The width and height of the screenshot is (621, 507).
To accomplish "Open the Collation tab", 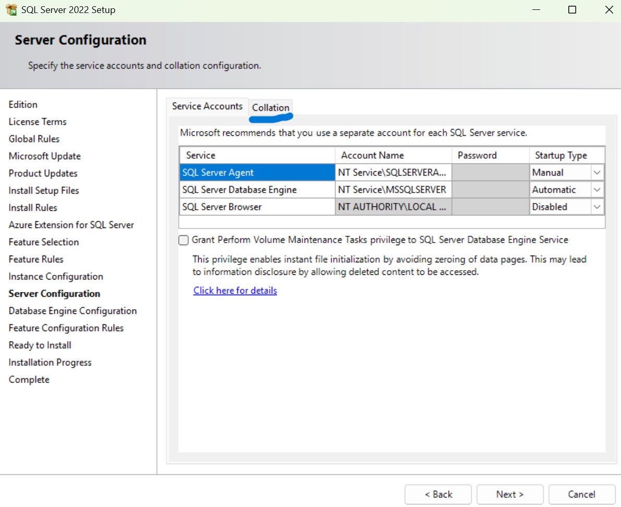I will click(x=271, y=108).
